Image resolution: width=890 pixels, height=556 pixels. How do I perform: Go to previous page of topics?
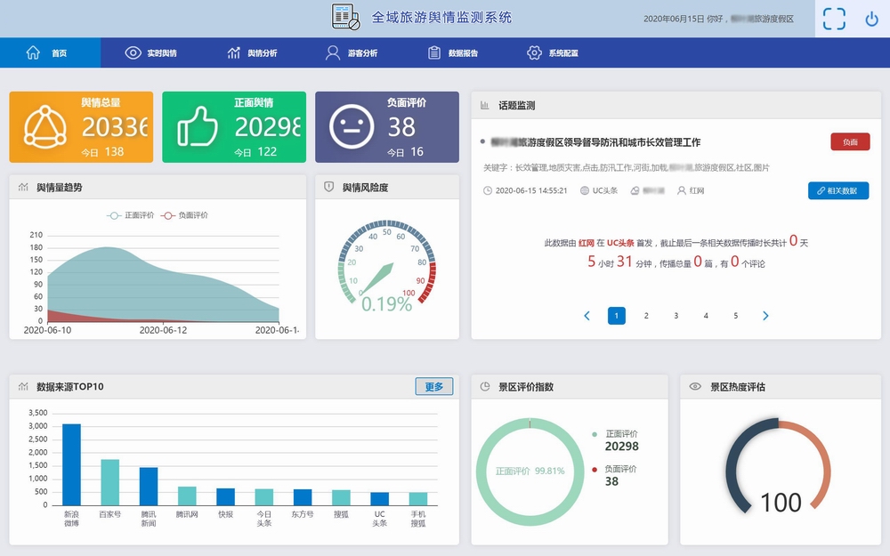point(587,316)
